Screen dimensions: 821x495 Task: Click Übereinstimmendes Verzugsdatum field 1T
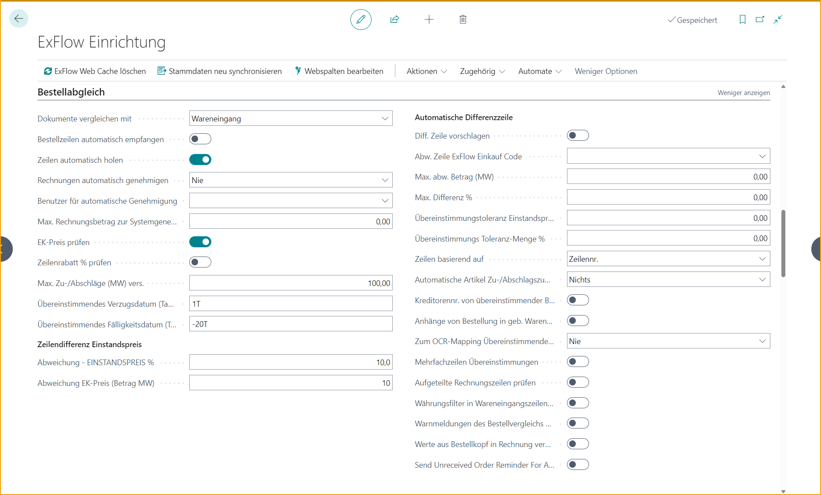(x=291, y=304)
